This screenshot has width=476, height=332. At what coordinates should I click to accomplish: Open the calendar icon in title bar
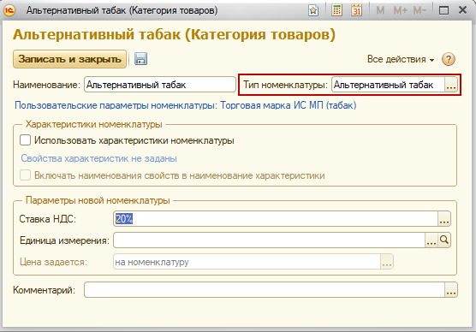357,10
